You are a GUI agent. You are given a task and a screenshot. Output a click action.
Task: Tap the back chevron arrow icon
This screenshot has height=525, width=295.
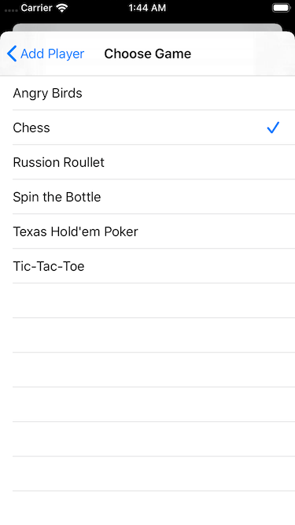(x=12, y=54)
